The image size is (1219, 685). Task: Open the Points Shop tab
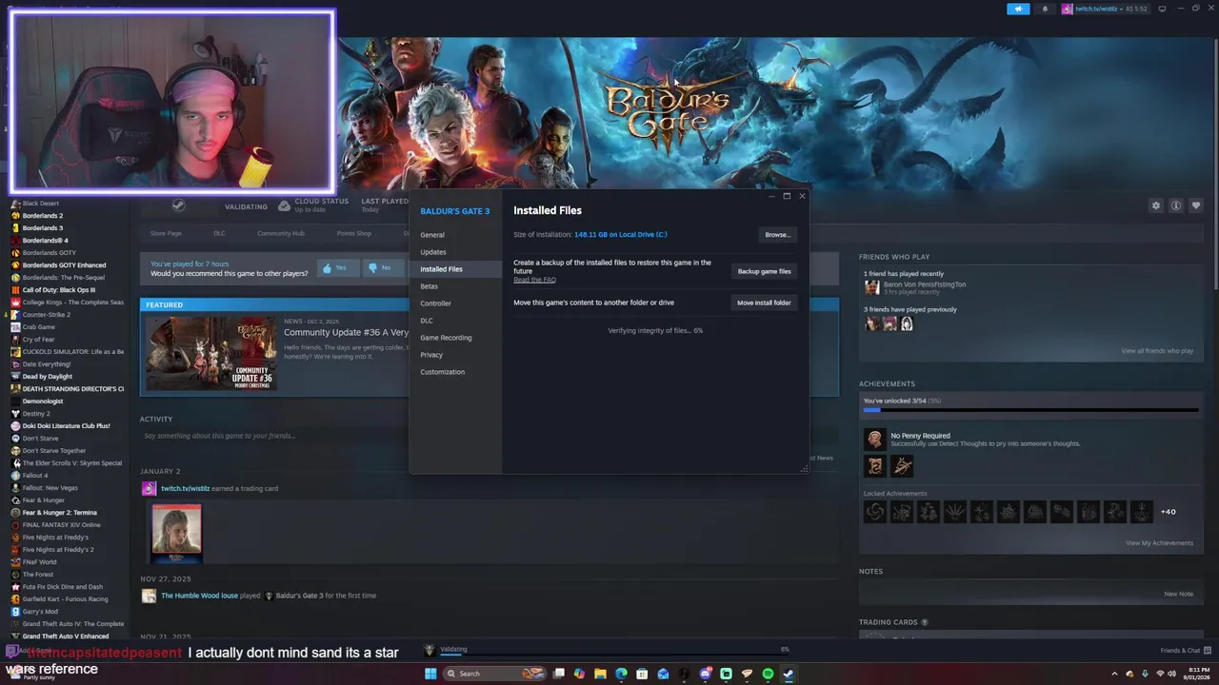coord(353,233)
